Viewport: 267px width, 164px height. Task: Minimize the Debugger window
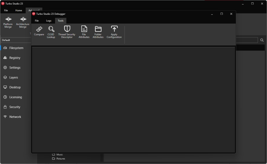(x=212, y=14)
